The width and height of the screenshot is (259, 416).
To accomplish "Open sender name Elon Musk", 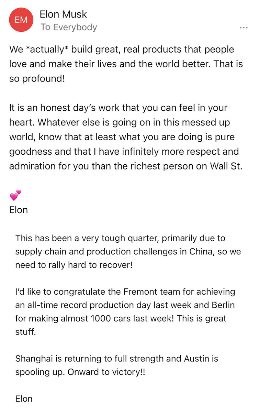I will [63, 14].
